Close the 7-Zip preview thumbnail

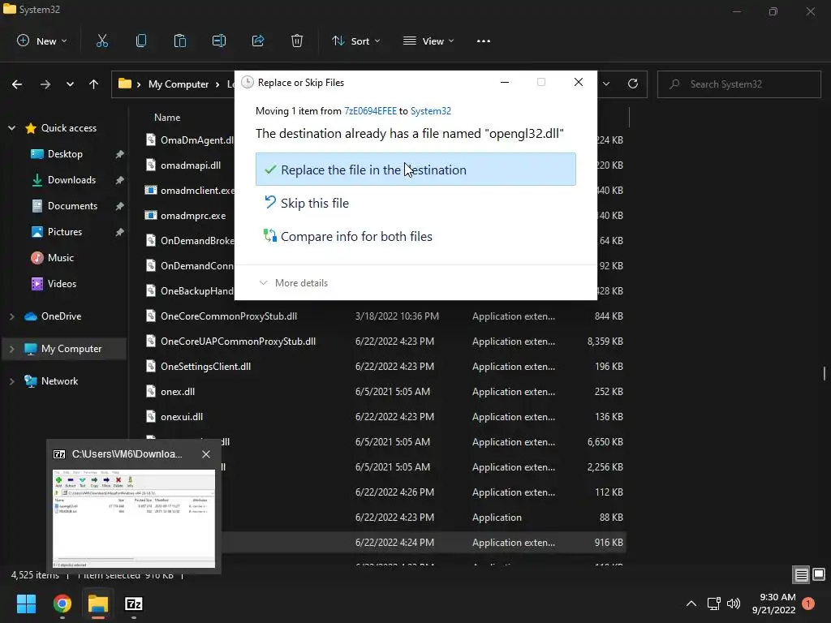coord(206,454)
